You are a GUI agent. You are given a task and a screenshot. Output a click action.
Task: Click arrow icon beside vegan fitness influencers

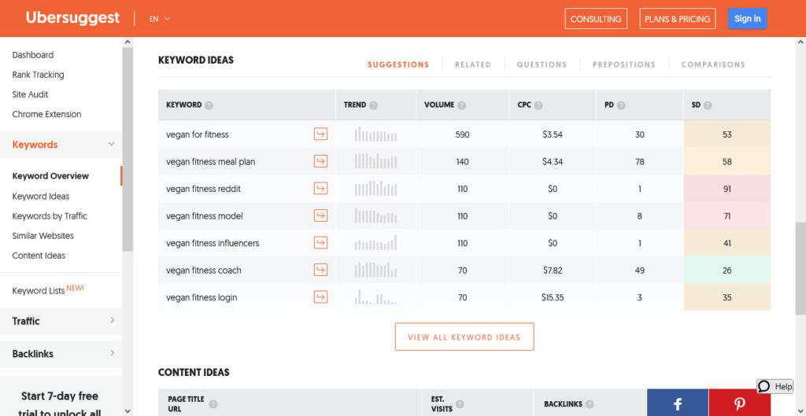pyautogui.click(x=321, y=243)
